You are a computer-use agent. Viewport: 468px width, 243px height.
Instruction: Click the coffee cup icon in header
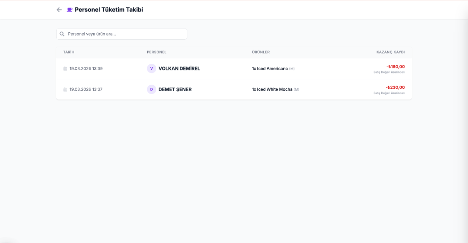point(69,10)
